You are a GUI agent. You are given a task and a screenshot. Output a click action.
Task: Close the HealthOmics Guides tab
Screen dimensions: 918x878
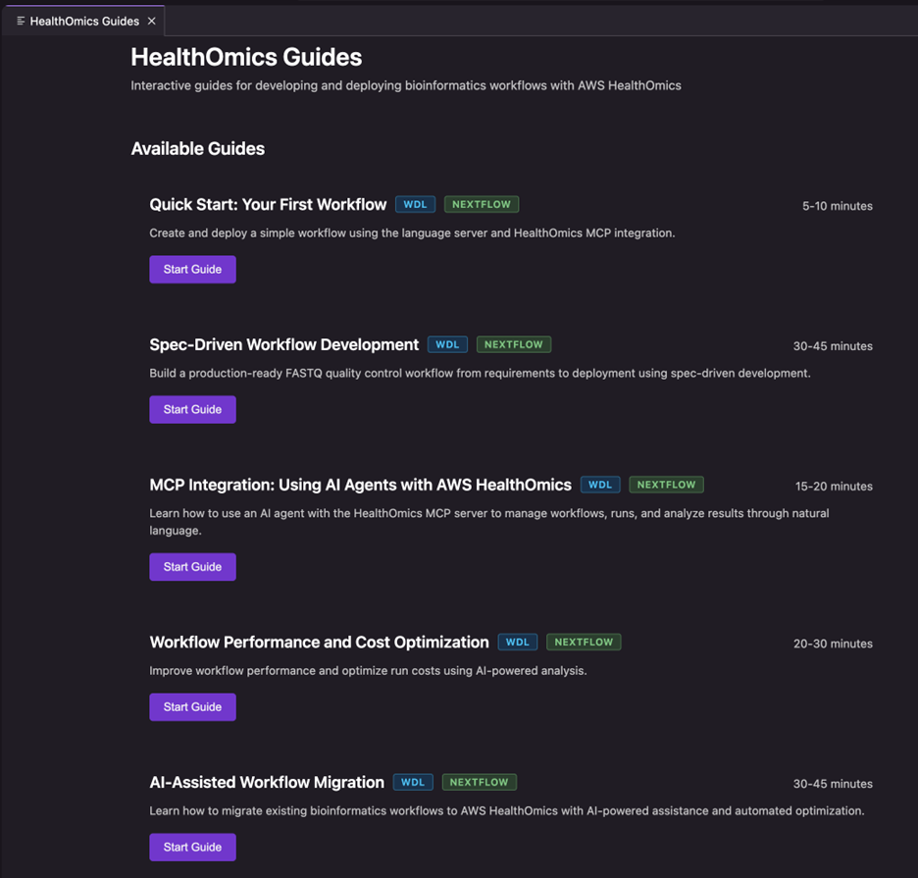pyautogui.click(x=151, y=21)
